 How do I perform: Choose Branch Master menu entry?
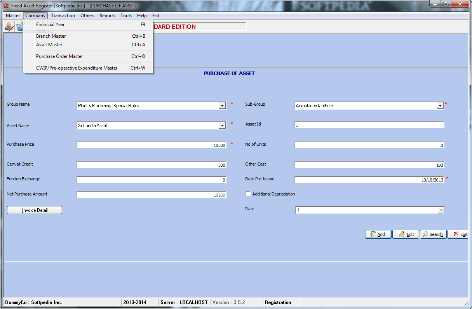coord(88,36)
